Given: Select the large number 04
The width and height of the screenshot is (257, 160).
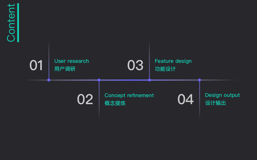Looking at the screenshot, I should pos(185,99).
